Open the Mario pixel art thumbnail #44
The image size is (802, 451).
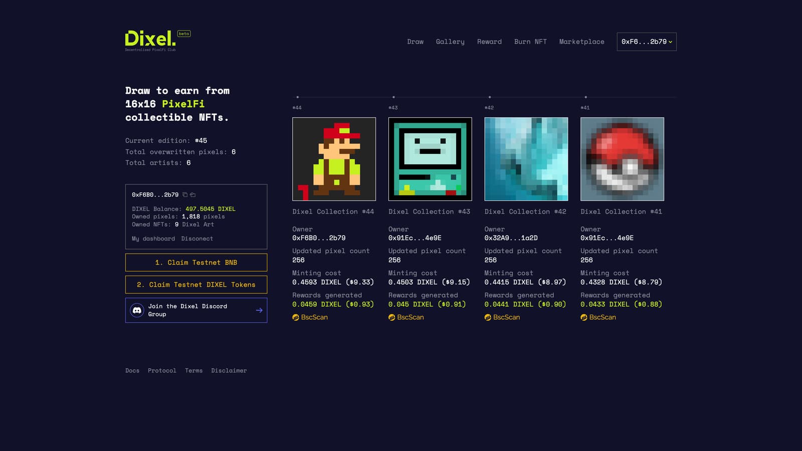[x=334, y=159]
